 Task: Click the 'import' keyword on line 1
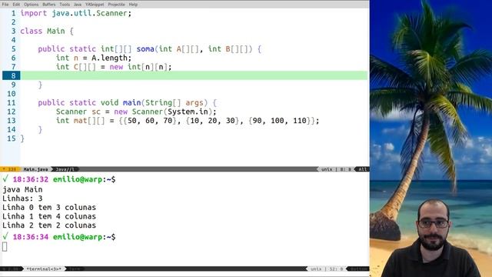[33, 13]
